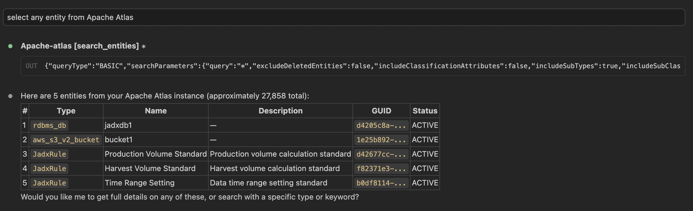The image size is (693, 211).
Task: Click the ACTIVE status in the jadxdb1 row
Action: (x=425, y=125)
